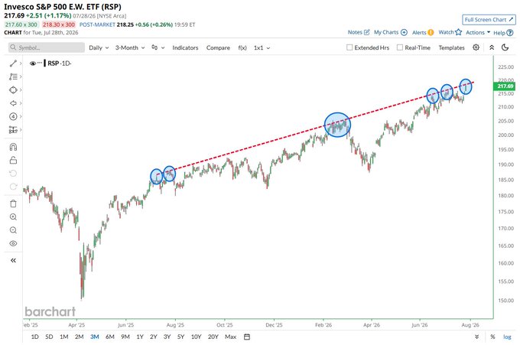Open chart settings gear icon

click(x=476, y=47)
